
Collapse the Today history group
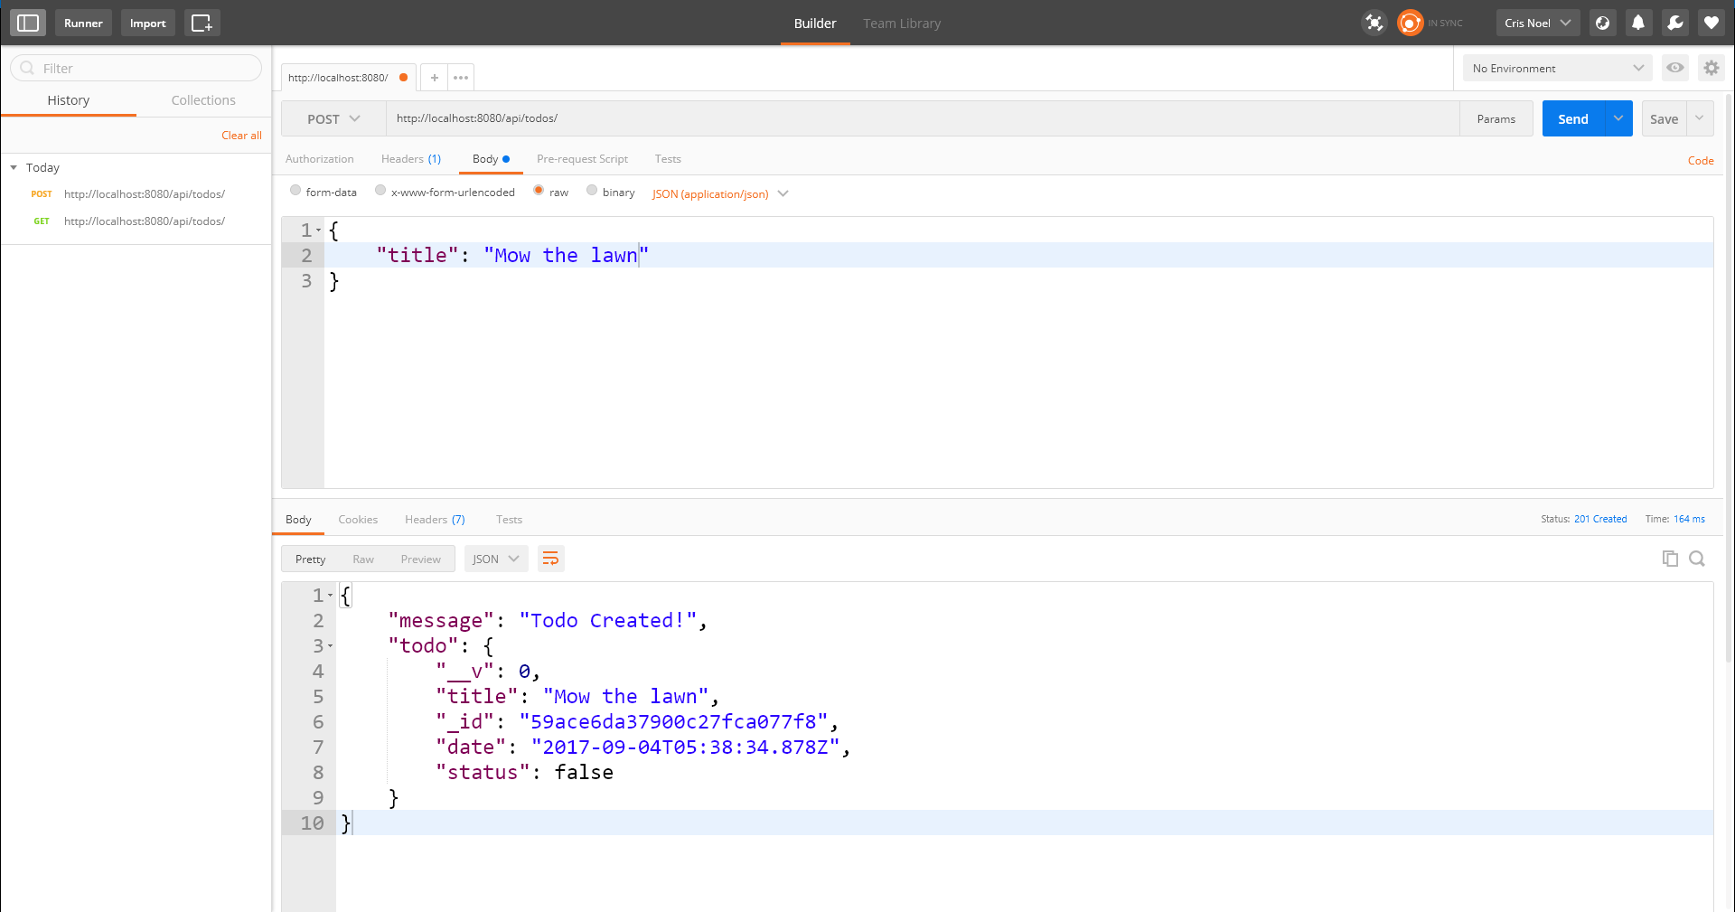click(x=14, y=167)
